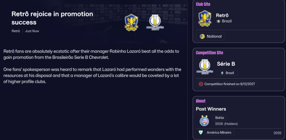This screenshot has width=286, height=140.
Task: Select the National reputation badge
Action: pyautogui.click(x=210, y=36)
